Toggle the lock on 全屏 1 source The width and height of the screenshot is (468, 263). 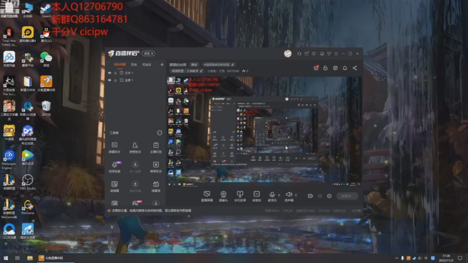coord(115,80)
